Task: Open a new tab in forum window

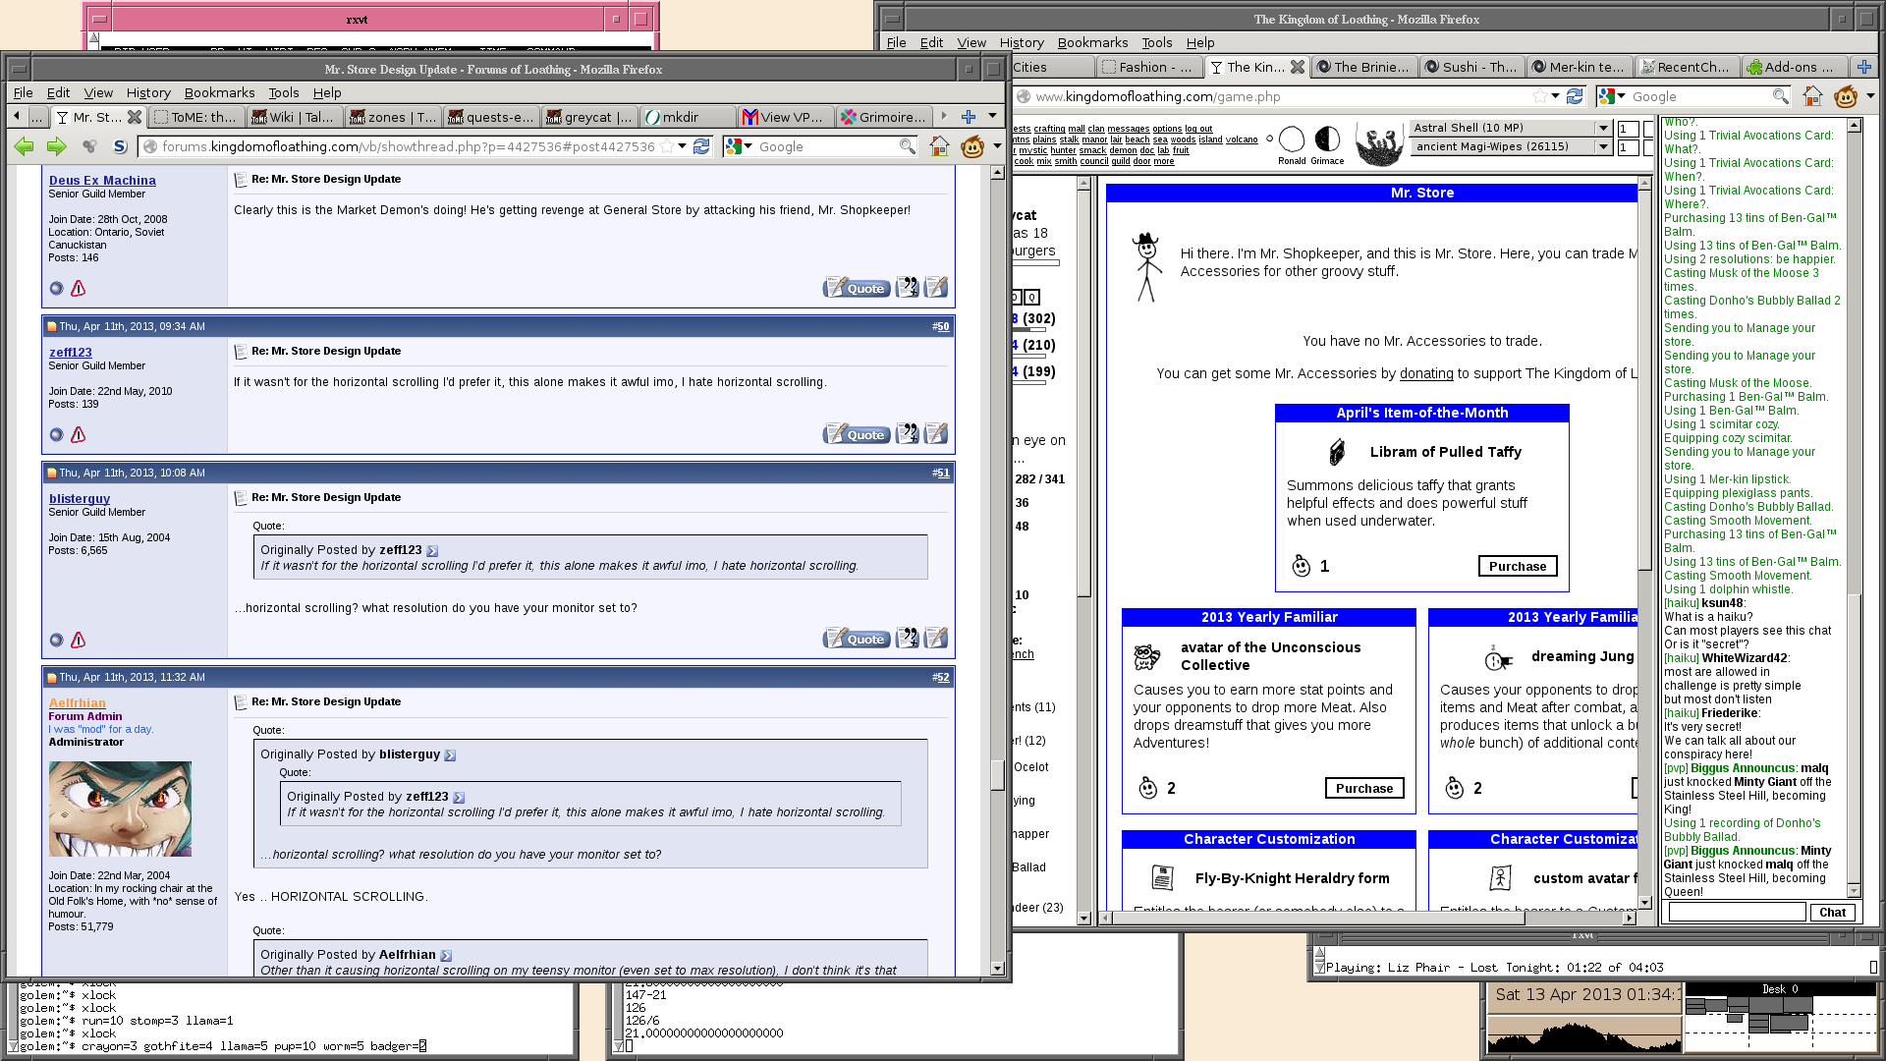Action: point(969,116)
